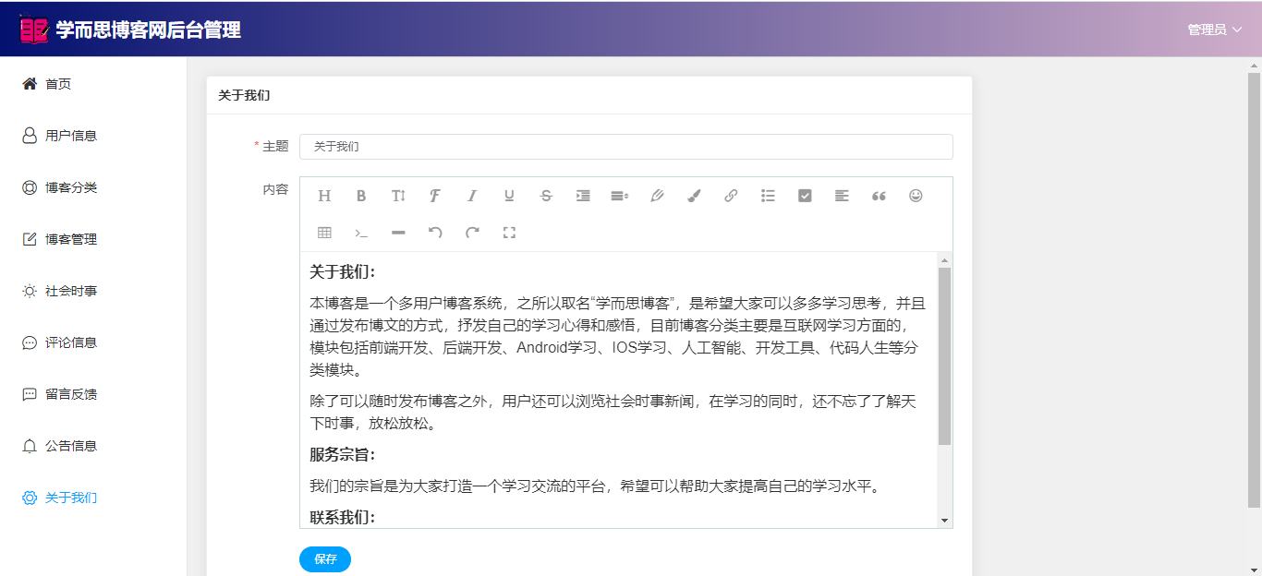
Task: Toggle strikethrough formatting
Action: (x=546, y=196)
